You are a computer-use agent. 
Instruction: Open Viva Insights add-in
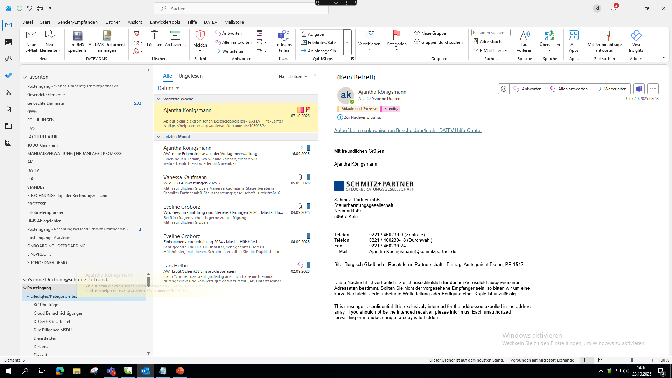[636, 42]
